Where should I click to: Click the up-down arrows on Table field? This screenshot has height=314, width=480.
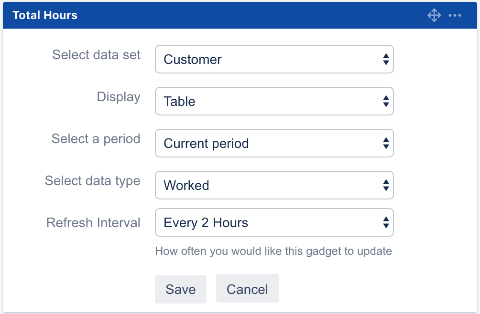tap(386, 101)
